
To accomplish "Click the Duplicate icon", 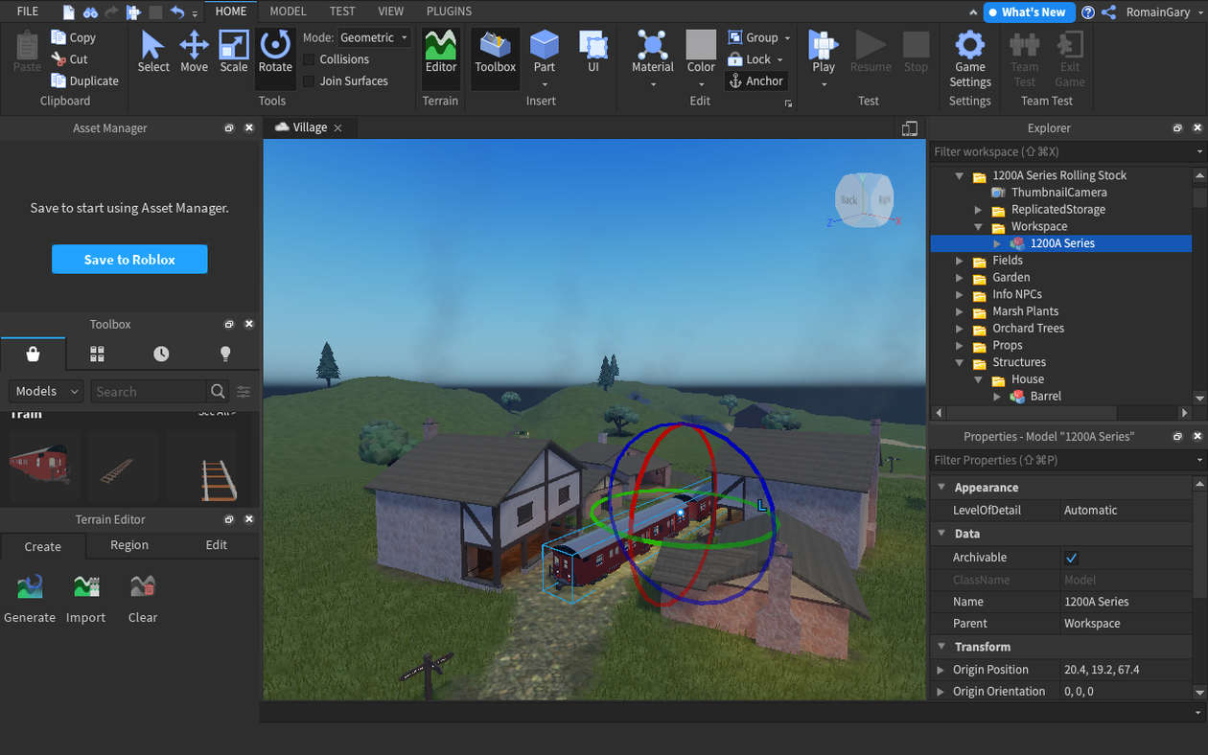I will [58, 80].
